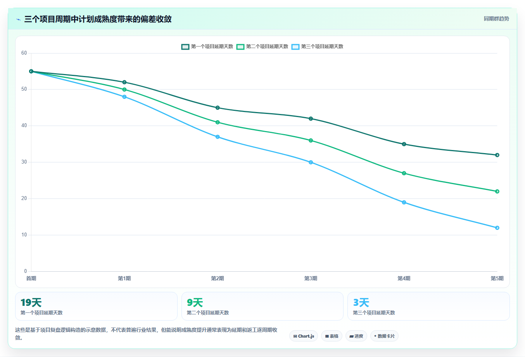Image resolution: width=525 pixels, height=357 pixels.
Task: Click the 第4期 x-axis label
Action: [x=404, y=278]
